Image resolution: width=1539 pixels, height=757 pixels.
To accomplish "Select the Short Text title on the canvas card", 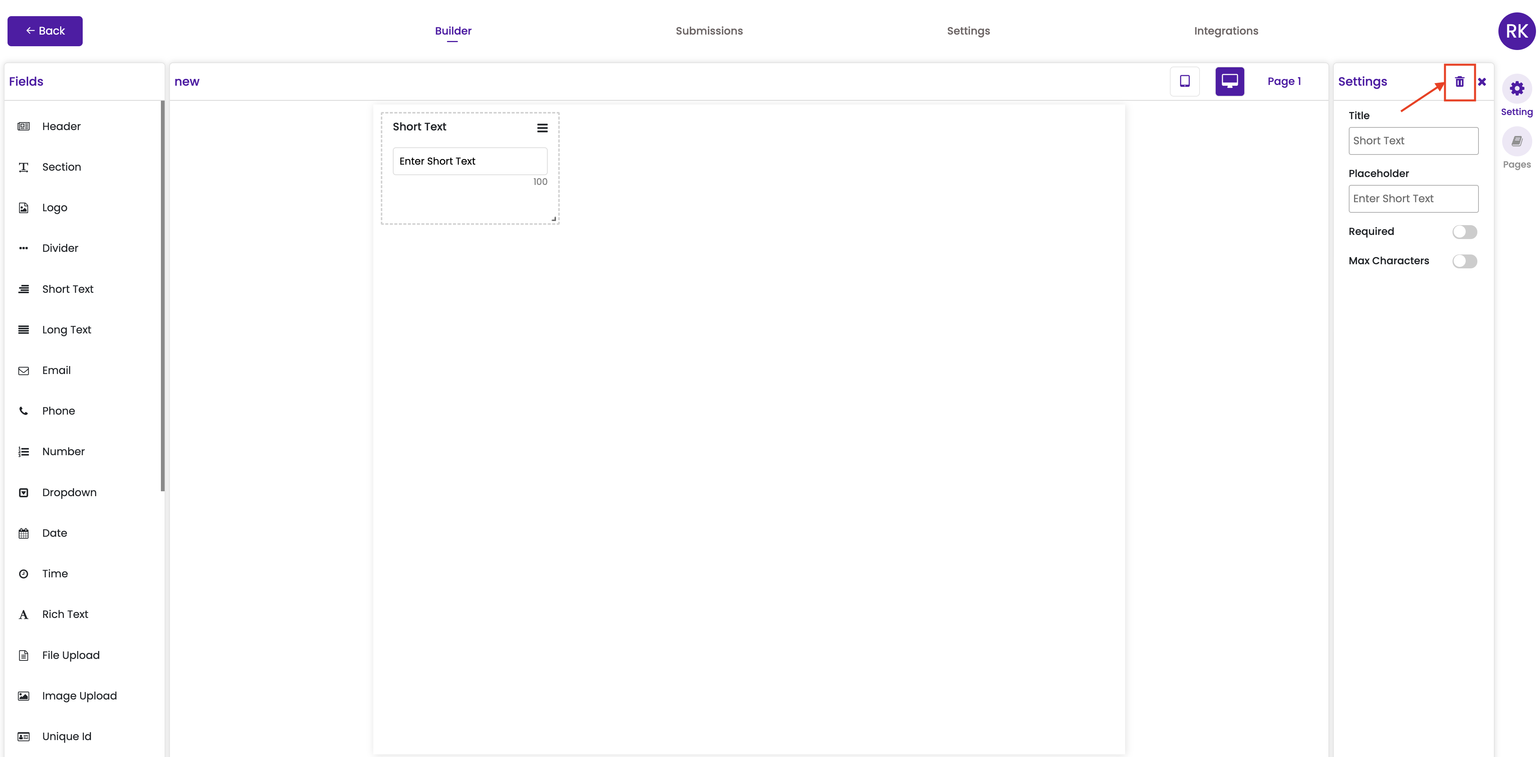I will pos(420,127).
